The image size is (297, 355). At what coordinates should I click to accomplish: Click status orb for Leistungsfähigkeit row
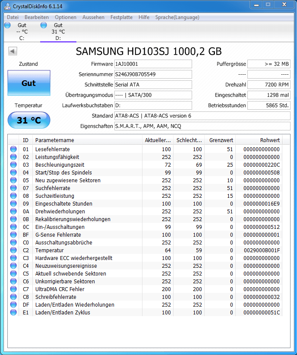13,157
